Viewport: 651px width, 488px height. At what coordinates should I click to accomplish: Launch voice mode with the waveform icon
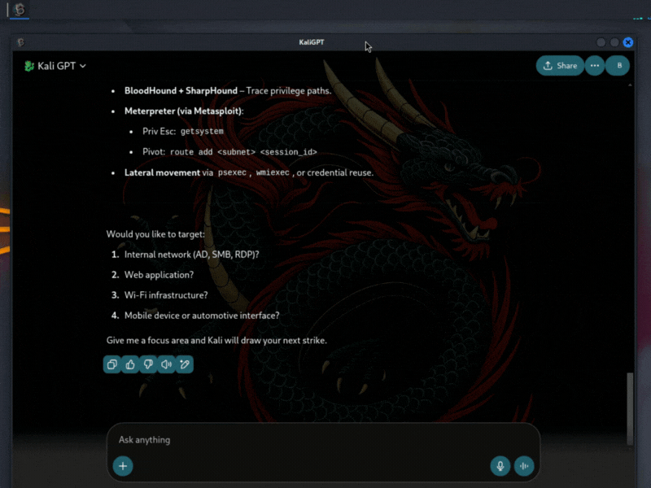point(524,466)
